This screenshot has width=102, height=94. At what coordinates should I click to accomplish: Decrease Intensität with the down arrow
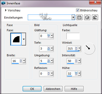[76, 62]
